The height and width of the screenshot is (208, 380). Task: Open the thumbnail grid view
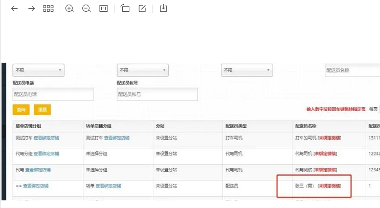click(48, 9)
